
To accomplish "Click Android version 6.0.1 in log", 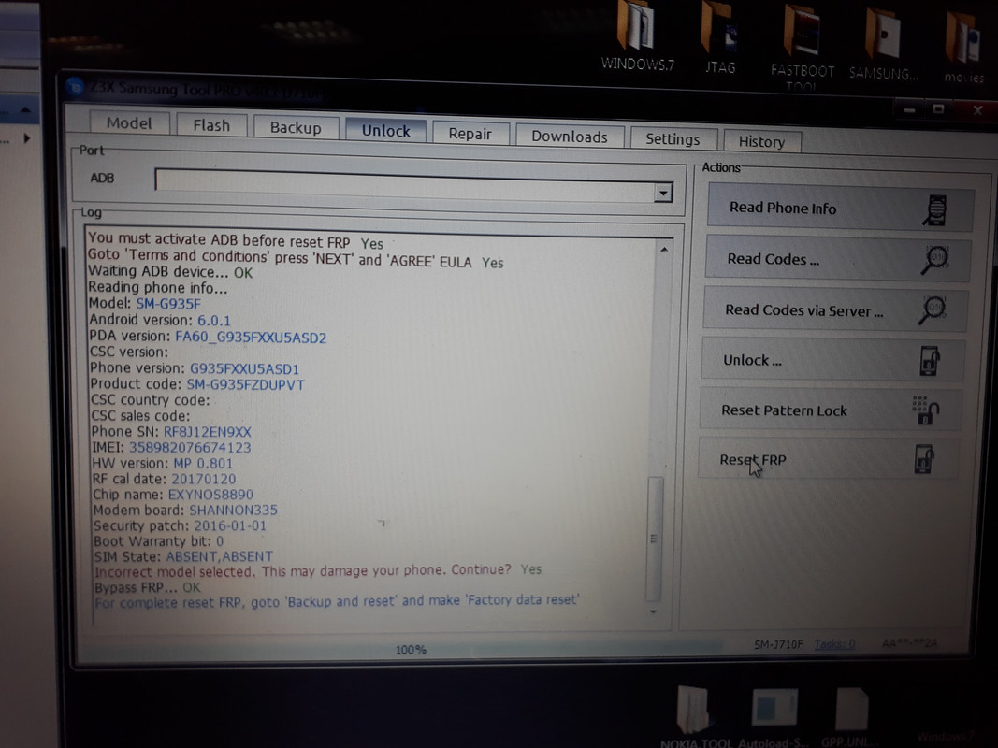I will pyautogui.click(x=213, y=321).
